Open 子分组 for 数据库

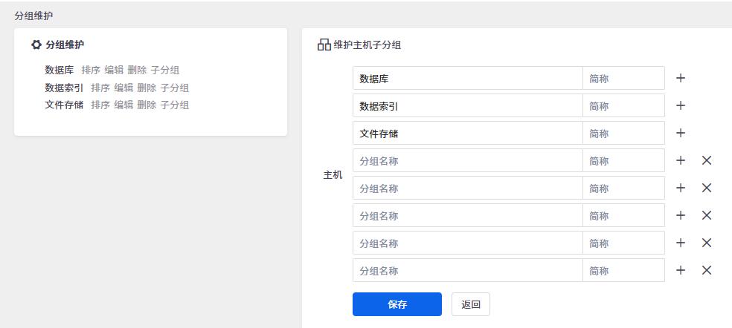164,70
